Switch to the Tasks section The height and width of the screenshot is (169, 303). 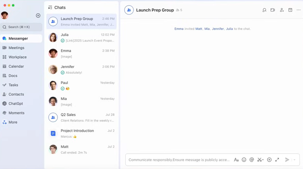click(x=13, y=85)
